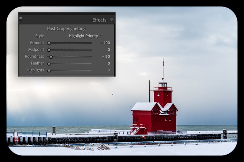Click the Midpoint slider handle
The image size is (244, 162).
[49, 50]
